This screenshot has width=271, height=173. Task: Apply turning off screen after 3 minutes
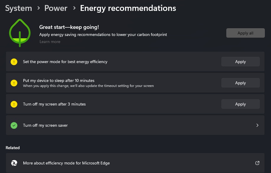pos(240,104)
